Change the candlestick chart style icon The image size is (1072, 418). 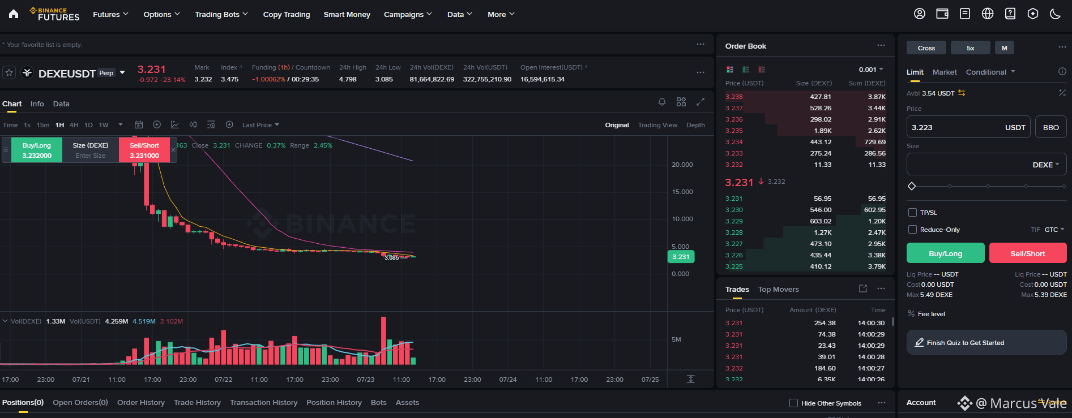pyautogui.click(x=193, y=125)
